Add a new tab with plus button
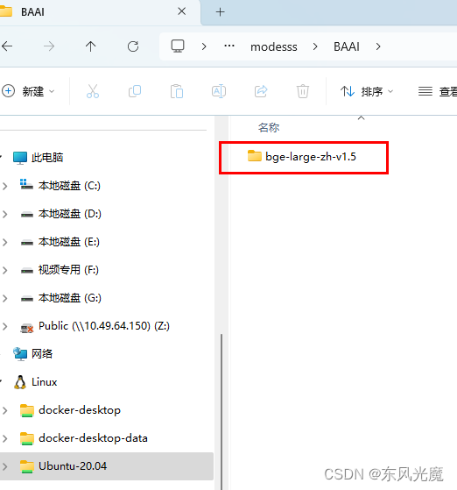This screenshot has height=490, width=457. [220, 12]
